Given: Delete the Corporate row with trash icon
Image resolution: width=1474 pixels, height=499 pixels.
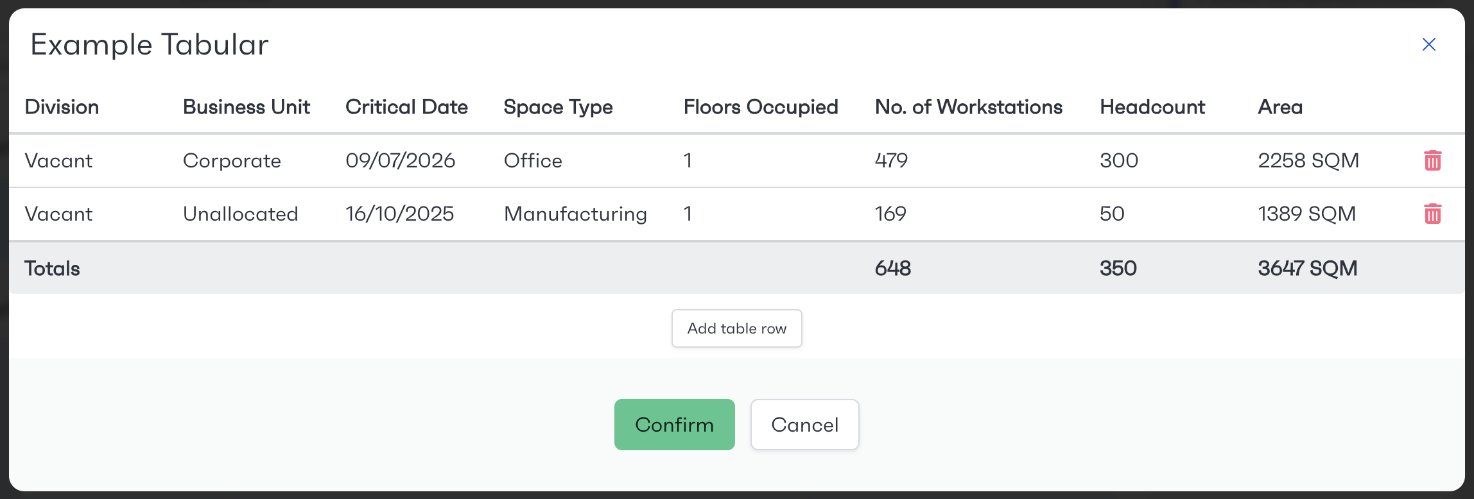Looking at the screenshot, I should click(x=1432, y=160).
